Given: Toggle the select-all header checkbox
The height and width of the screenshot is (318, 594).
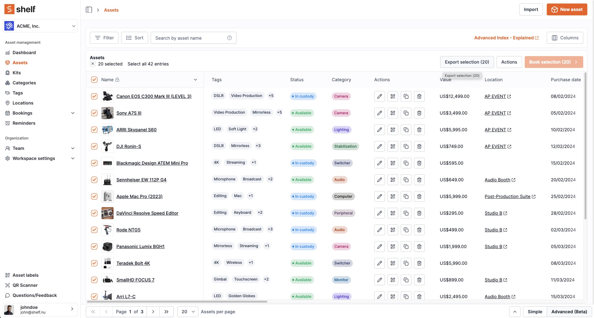Looking at the screenshot, I should (94, 80).
